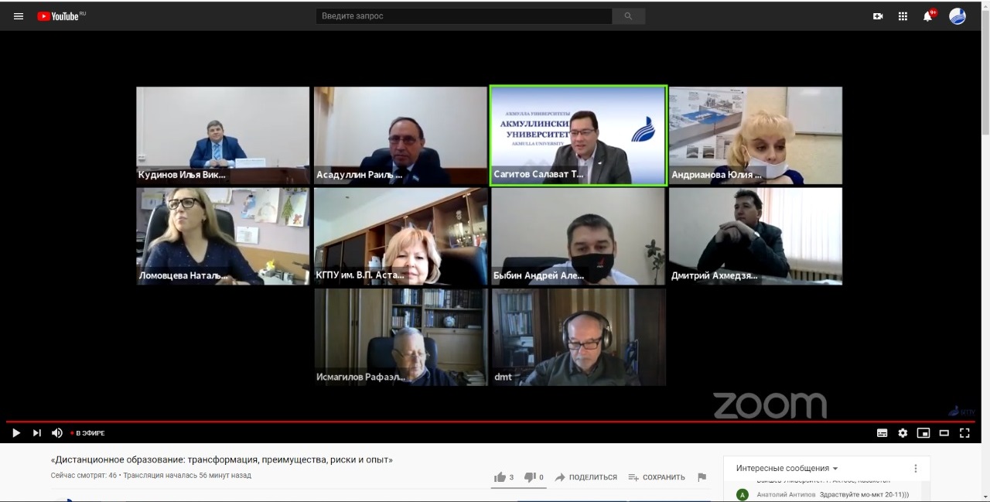Enter full screen mode
Screen dimensions: 990x502
[964, 433]
